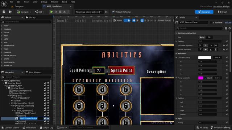Select Text "ABILITIES" in the hierarchy
The image size is (232, 130).
[x=22, y=98]
